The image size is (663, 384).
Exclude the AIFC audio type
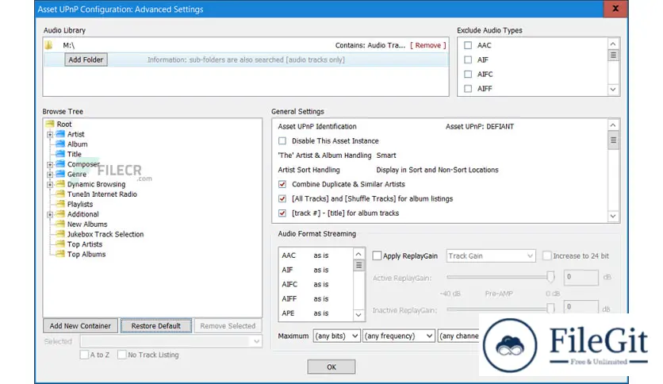tap(468, 74)
